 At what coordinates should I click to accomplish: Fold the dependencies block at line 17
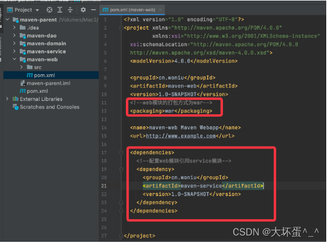[121, 153]
